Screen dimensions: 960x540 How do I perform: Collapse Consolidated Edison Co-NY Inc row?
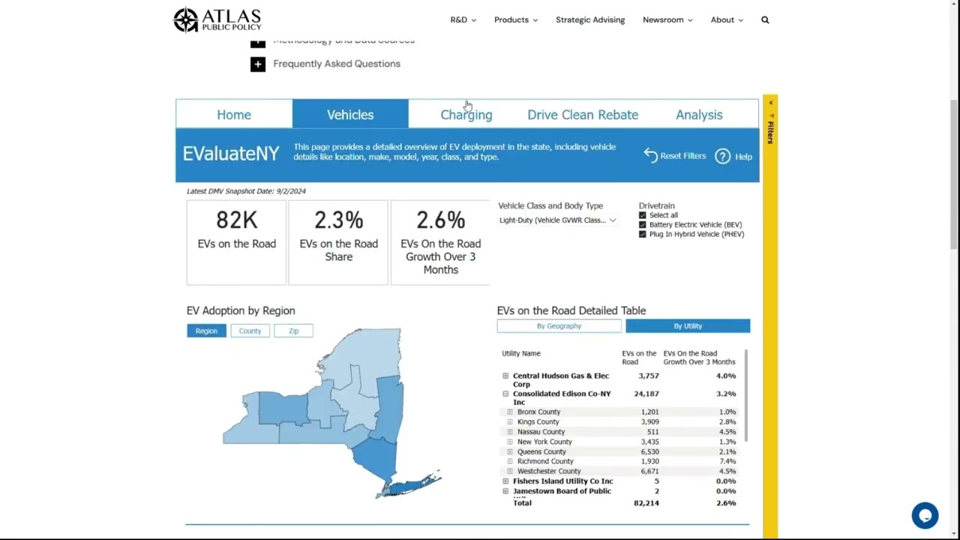505,394
